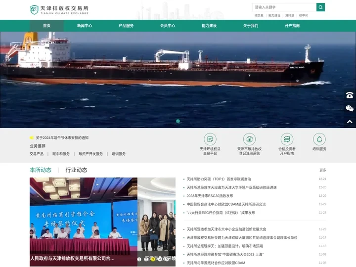Open news 天津排放权交易所受聘为天津双碳大厦园区共同缔造理事会副理事长单位

pos(242,238)
